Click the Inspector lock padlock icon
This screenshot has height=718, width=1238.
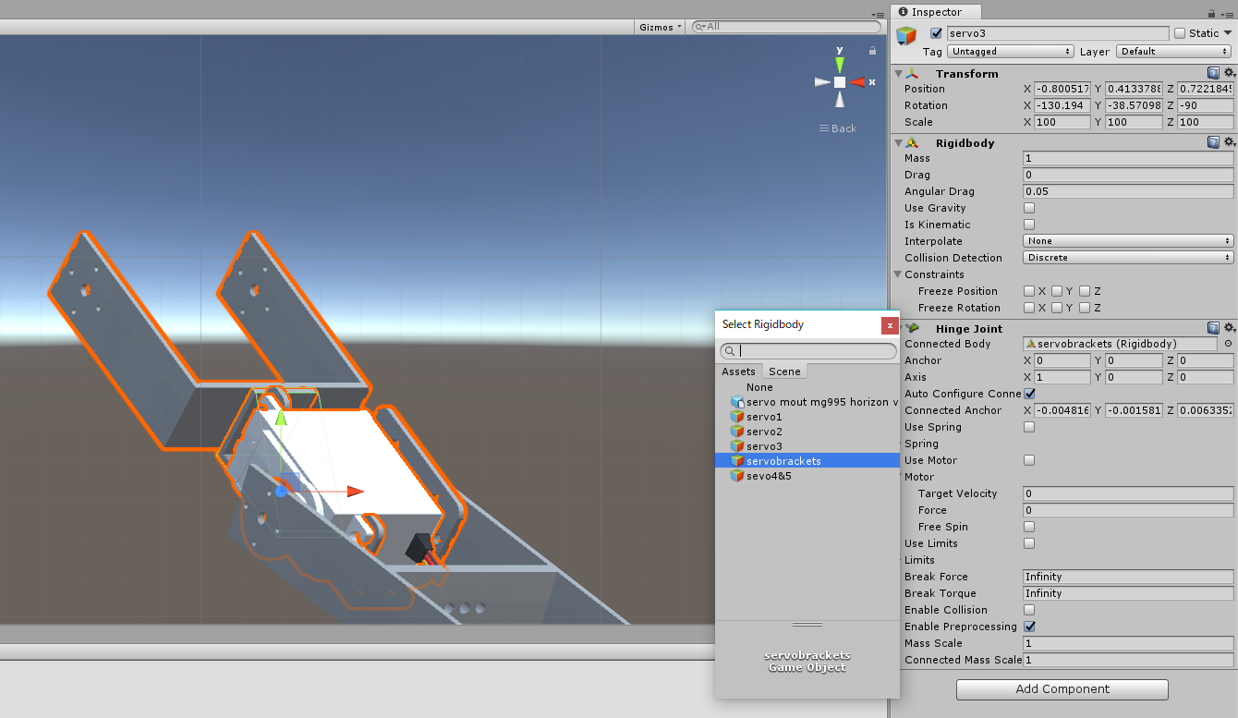tap(1214, 12)
